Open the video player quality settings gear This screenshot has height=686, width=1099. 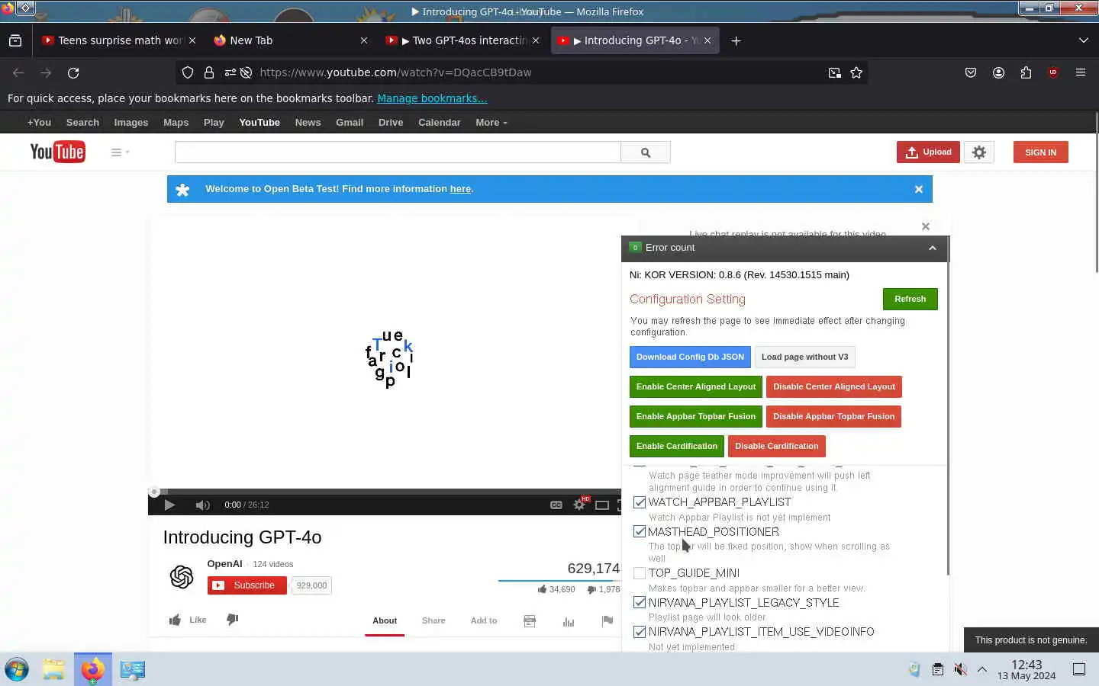coord(580,504)
